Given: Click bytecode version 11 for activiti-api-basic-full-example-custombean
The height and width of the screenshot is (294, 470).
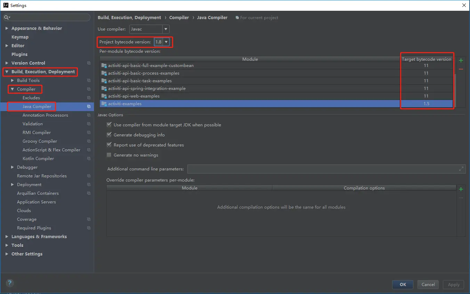Looking at the screenshot, I should click(426, 66).
